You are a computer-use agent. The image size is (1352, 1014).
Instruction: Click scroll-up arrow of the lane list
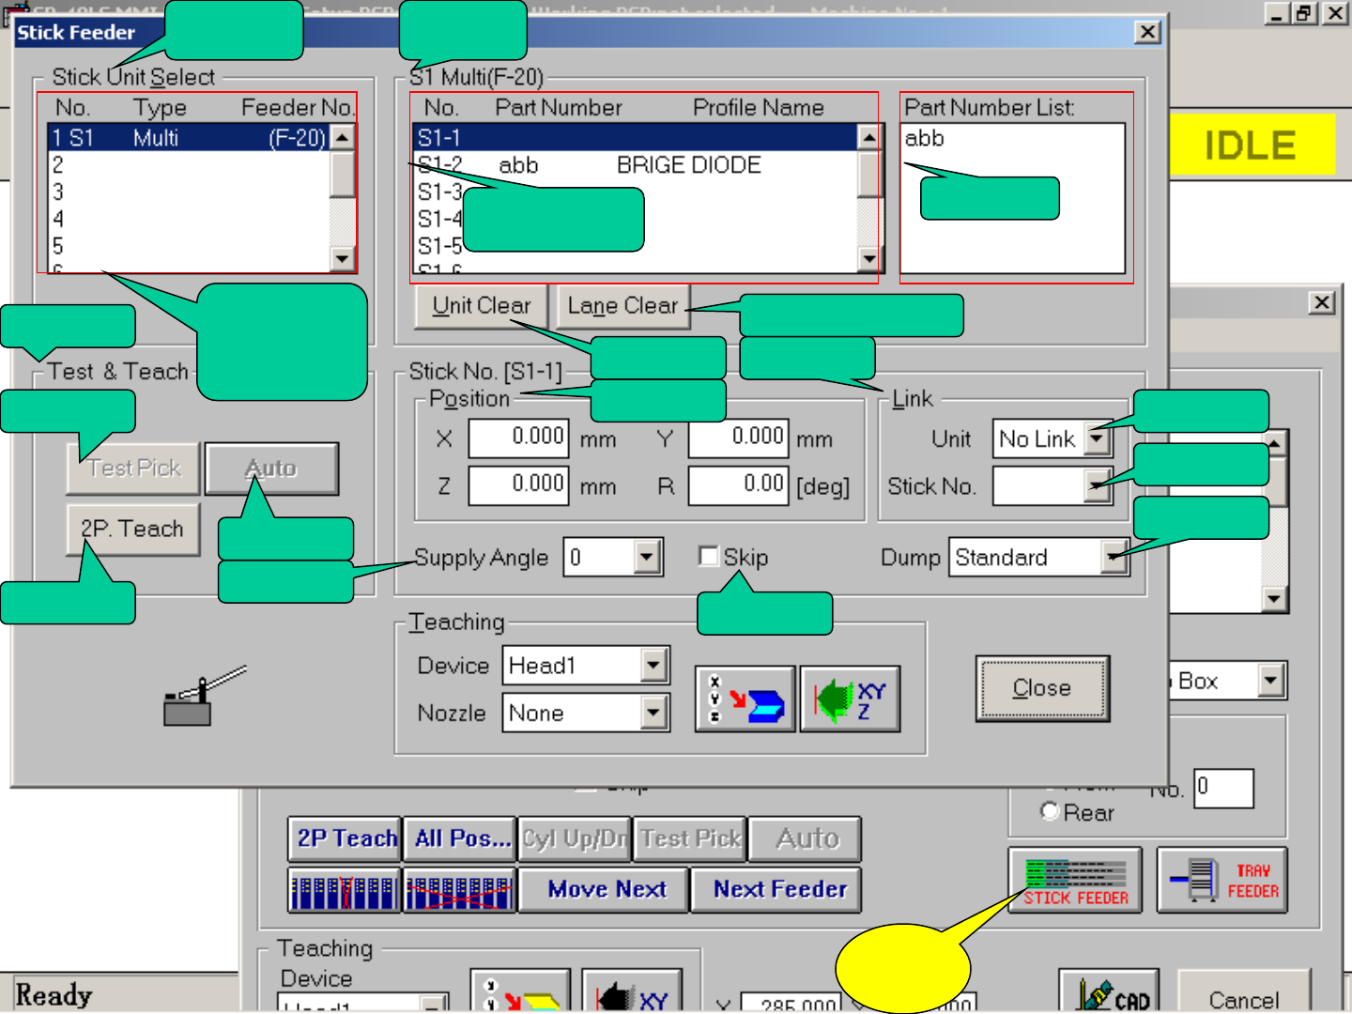[x=869, y=138]
